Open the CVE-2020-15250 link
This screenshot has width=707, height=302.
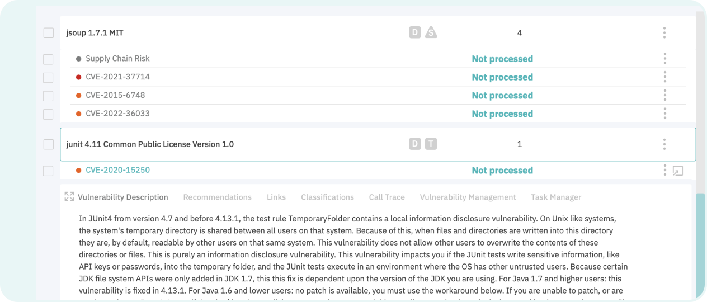(x=118, y=170)
